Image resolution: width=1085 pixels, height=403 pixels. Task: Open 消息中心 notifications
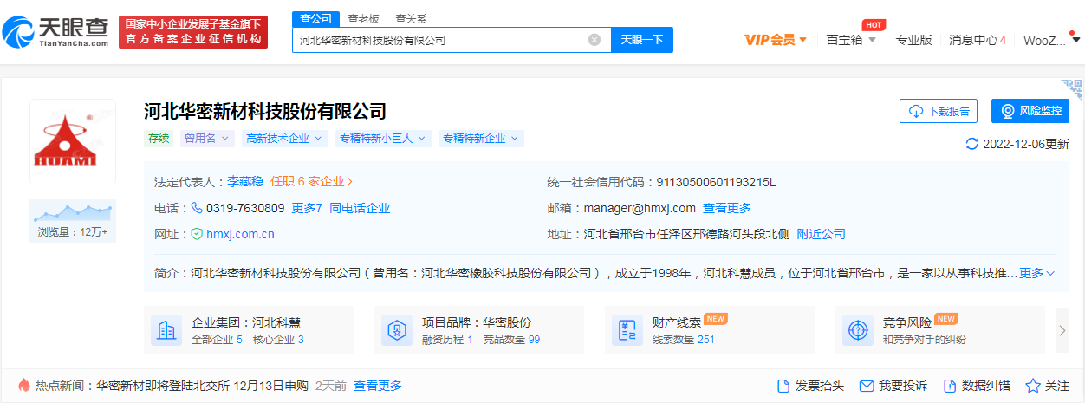click(978, 40)
